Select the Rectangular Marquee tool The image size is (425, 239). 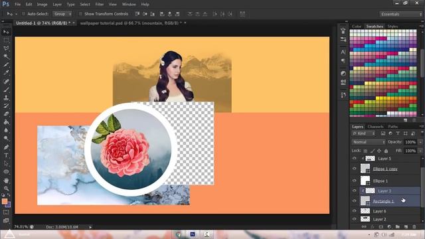(x=6, y=40)
